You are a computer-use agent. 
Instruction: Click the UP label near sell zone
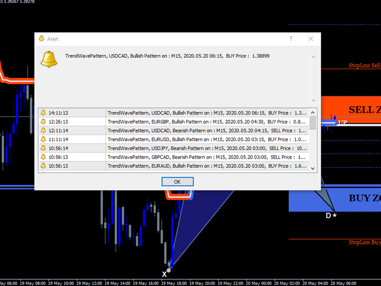click(x=343, y=122)
